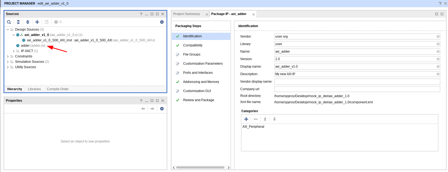Open Properties panel settings gear

click(x=162, y=109)
